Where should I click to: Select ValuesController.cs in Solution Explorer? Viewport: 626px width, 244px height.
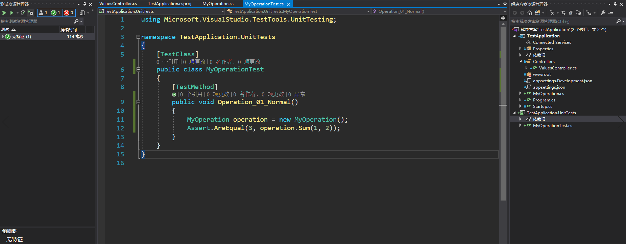558,68
